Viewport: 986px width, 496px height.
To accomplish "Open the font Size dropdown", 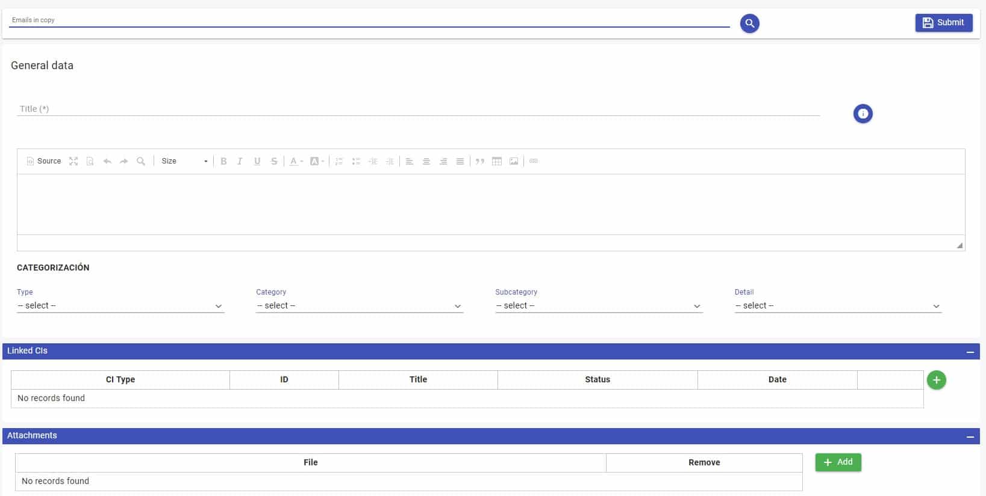I will tap(184, 161).
